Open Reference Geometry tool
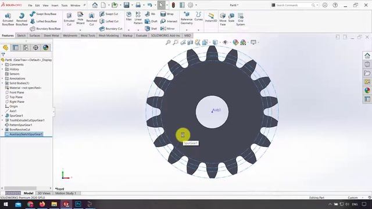The height and width of the screenshot is (209, 372). 187,18
